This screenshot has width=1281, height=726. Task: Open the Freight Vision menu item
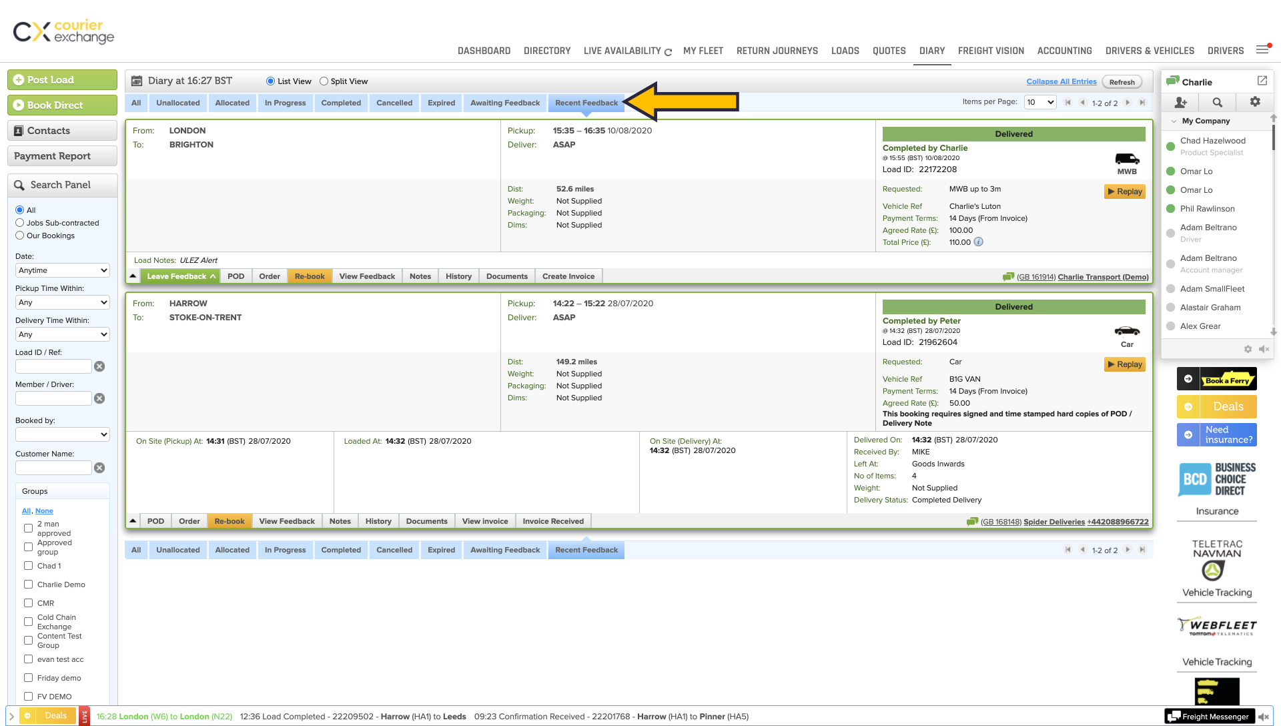(991, 51)
